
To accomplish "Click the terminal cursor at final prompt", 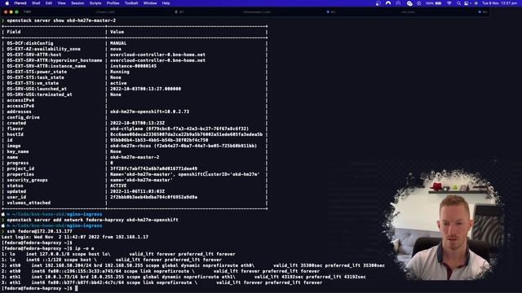I will click(x=76, y=288).
